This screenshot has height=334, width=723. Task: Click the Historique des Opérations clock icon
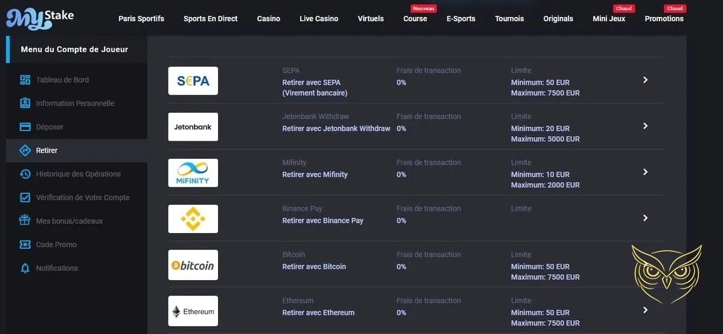tap(25, 174)
